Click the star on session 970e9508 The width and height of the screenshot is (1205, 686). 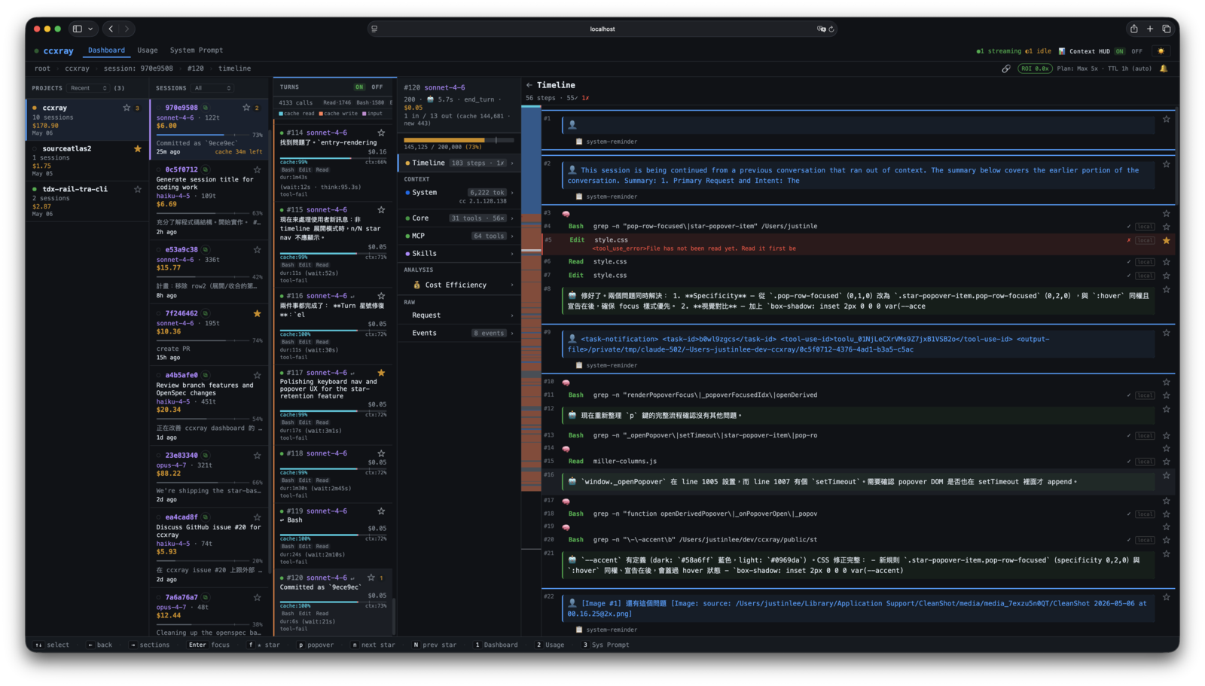click(246, 108)
